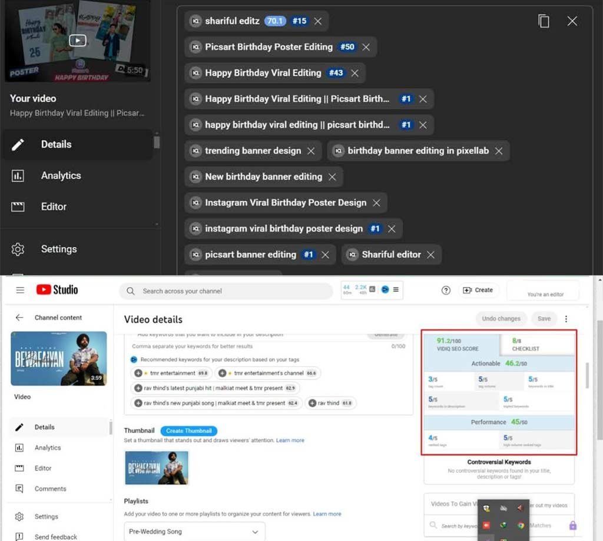
Task: Remove the 'shariful editz' tag
Action: (x=317, y=21)
